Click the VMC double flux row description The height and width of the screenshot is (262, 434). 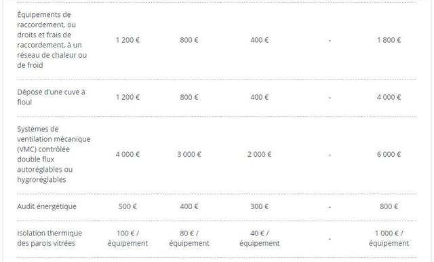point(54,154)
